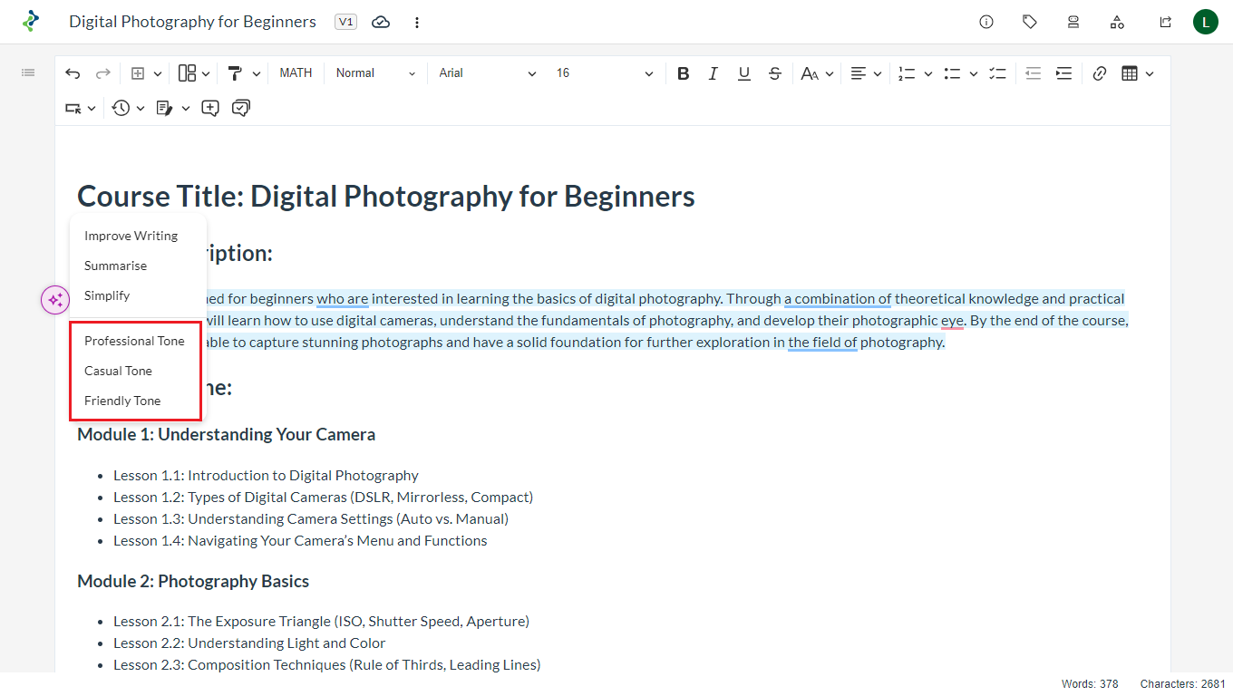Click the info icon in header
The width and height of the screenshot is (1233, 696).
click(x=986, y=22)
